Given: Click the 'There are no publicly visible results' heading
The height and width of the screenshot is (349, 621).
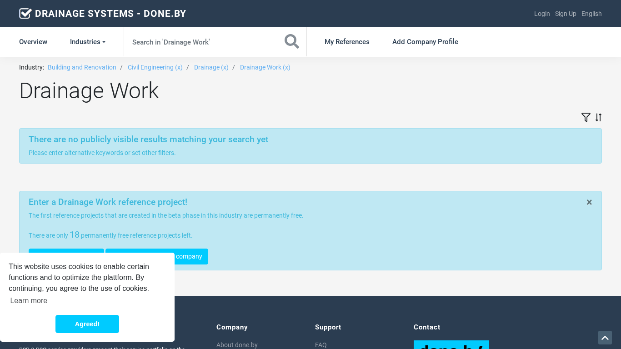Looking at the screenshot, I should click(x=148, y=139).
